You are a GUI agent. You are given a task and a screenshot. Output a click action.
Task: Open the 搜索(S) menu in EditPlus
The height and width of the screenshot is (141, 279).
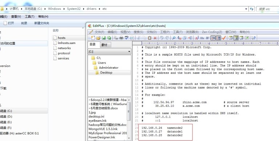tap(138, 32)
